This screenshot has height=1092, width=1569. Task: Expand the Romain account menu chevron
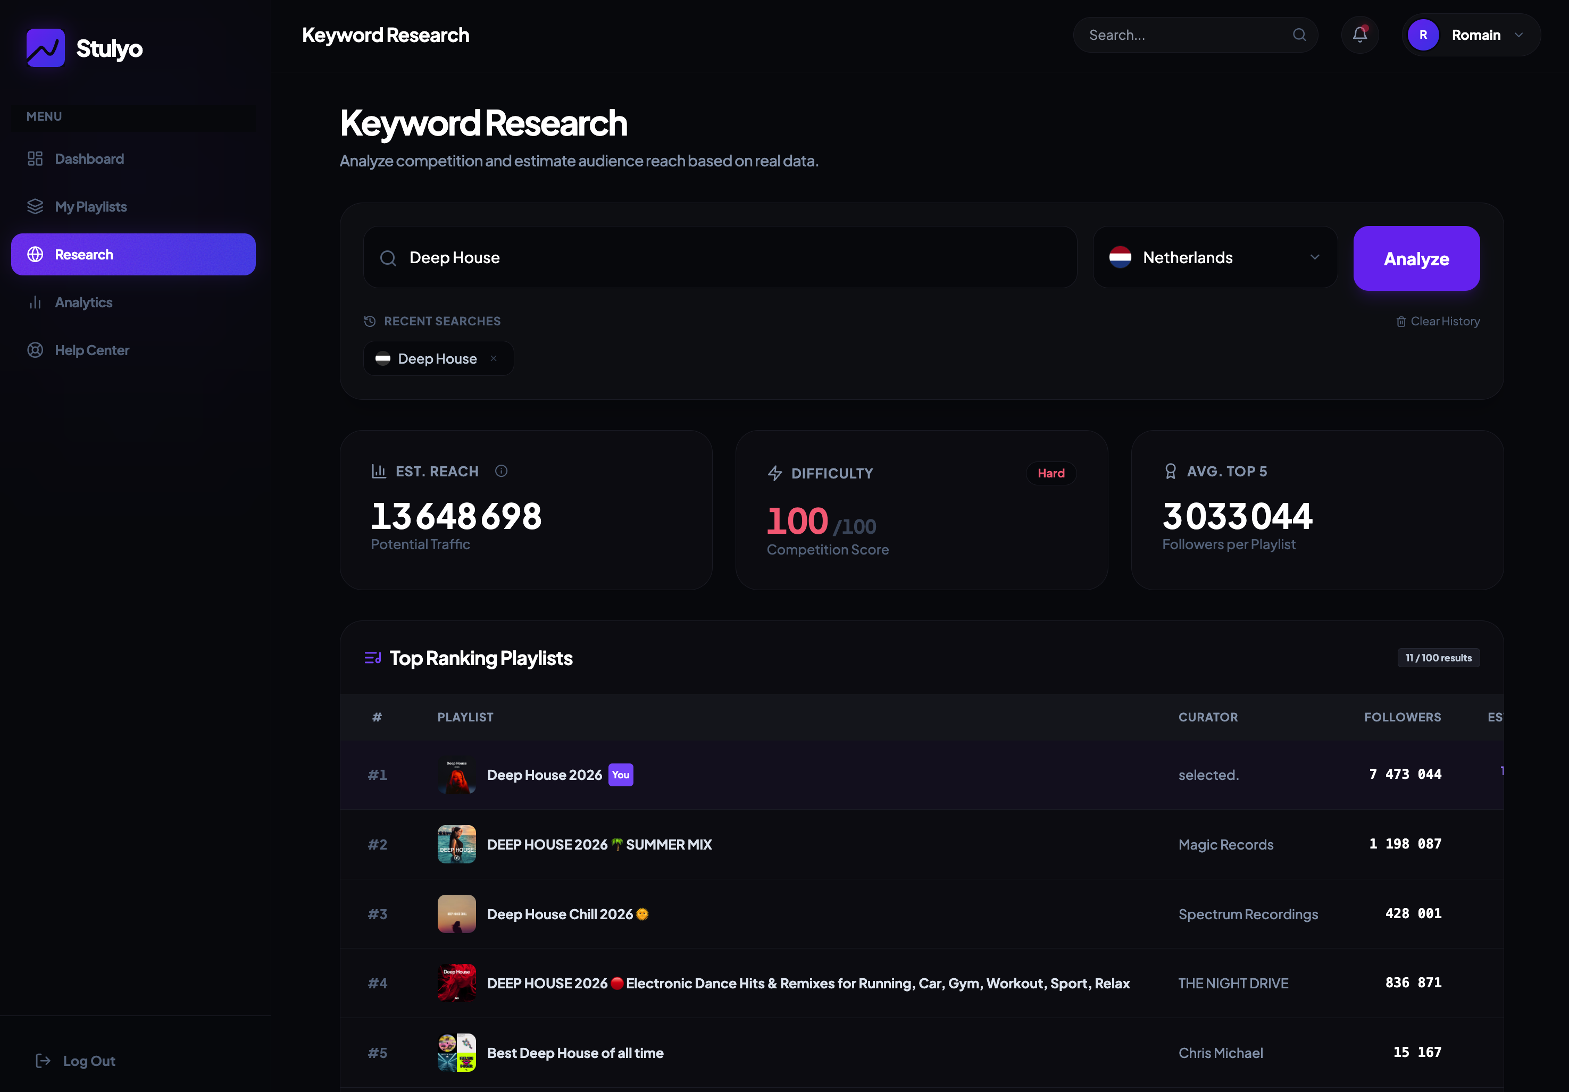[x=1518, y=35]
